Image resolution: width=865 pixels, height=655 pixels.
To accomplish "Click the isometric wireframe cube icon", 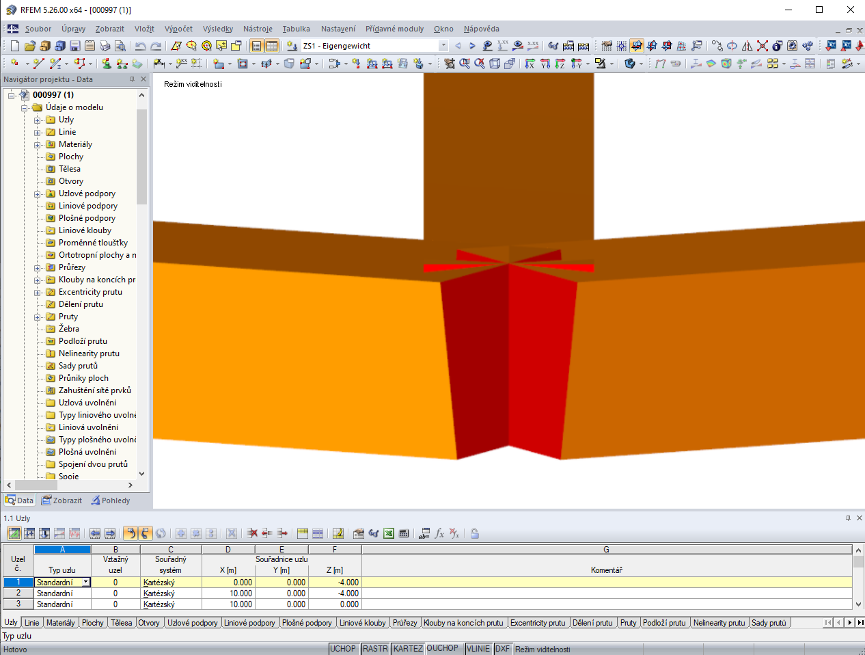I will click(x=495, y=64).
